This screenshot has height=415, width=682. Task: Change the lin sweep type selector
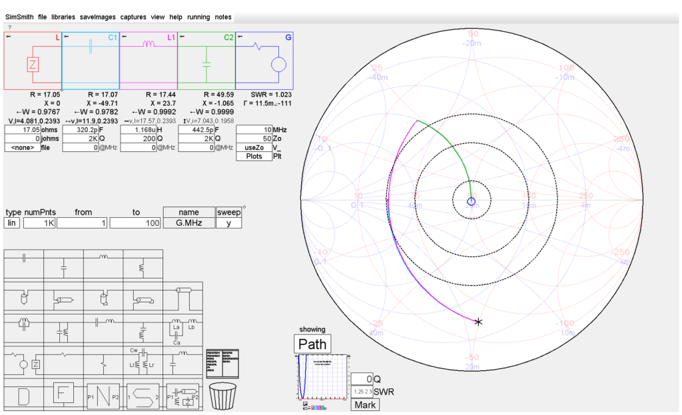[x=12, y=222]
